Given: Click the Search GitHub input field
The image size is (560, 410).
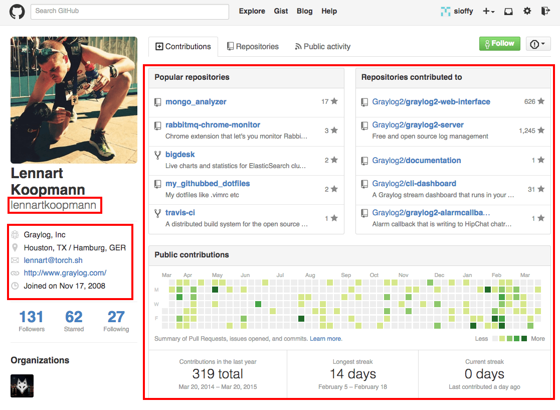Looking at the screenshot, I should 130,12.
